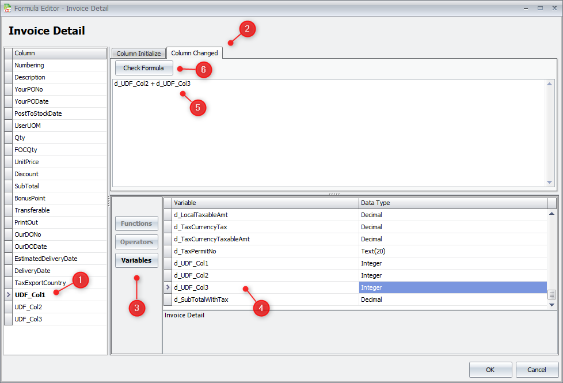563x383 pixels.
Task: Switch to the Column Initialize tab
Action: tap(138, 54)
